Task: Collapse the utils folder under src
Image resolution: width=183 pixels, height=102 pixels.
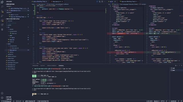Action: (11, 35)
